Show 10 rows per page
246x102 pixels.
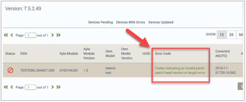222,35
